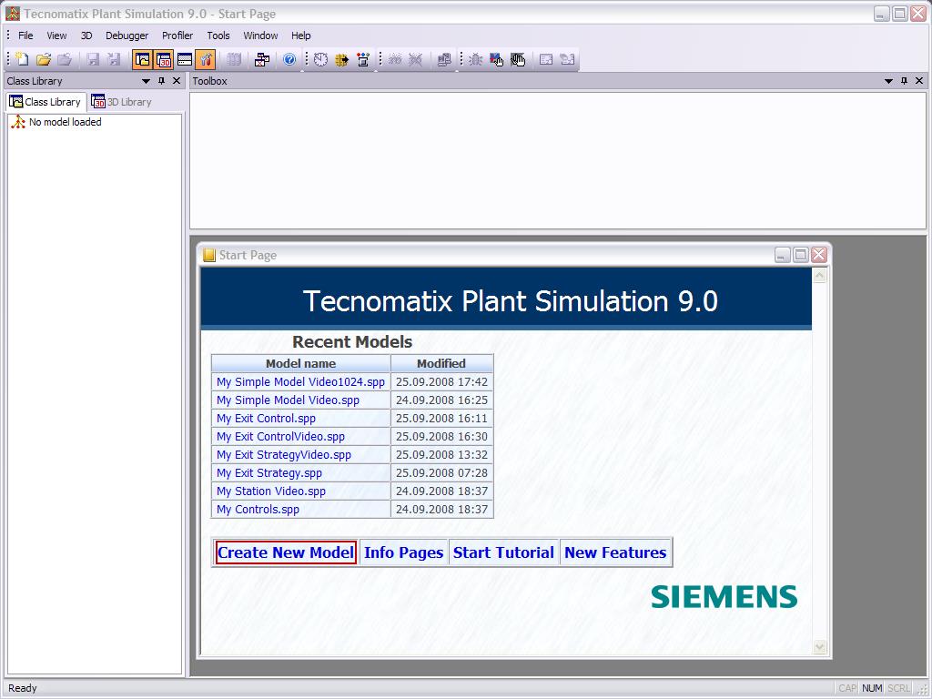932x699 pixels.
Task: Open Help via blue question mark icon
Action: click(289, 59)
